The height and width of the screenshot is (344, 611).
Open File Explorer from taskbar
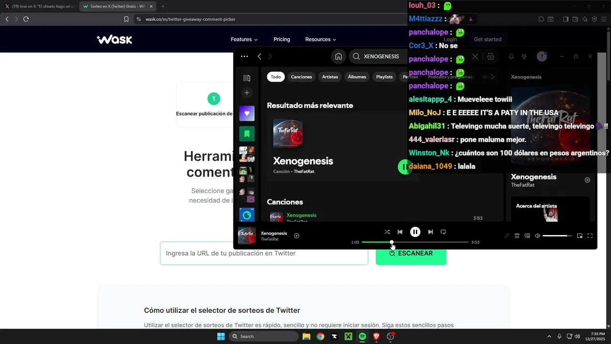[306, 336]
